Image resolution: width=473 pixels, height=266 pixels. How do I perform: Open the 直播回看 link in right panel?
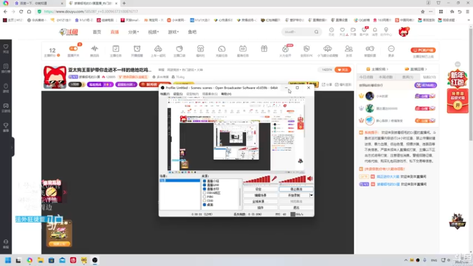coord(416,69)
